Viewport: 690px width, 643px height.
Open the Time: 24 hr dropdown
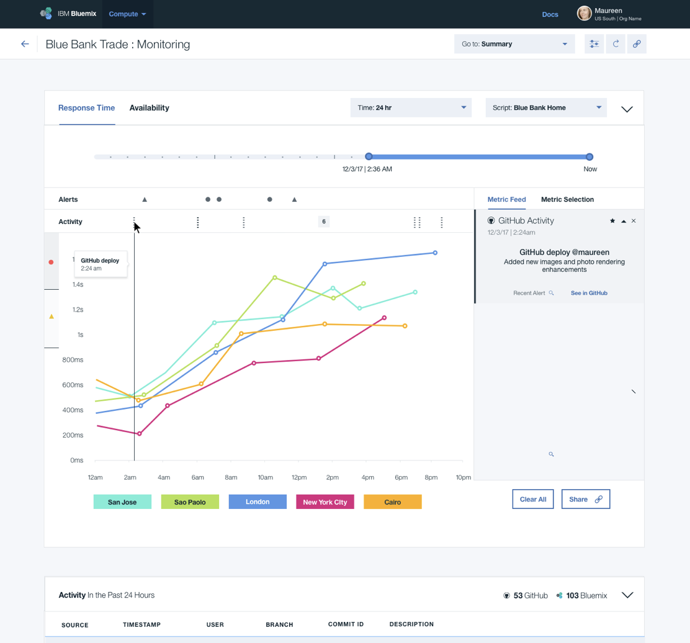click(411, 108)
